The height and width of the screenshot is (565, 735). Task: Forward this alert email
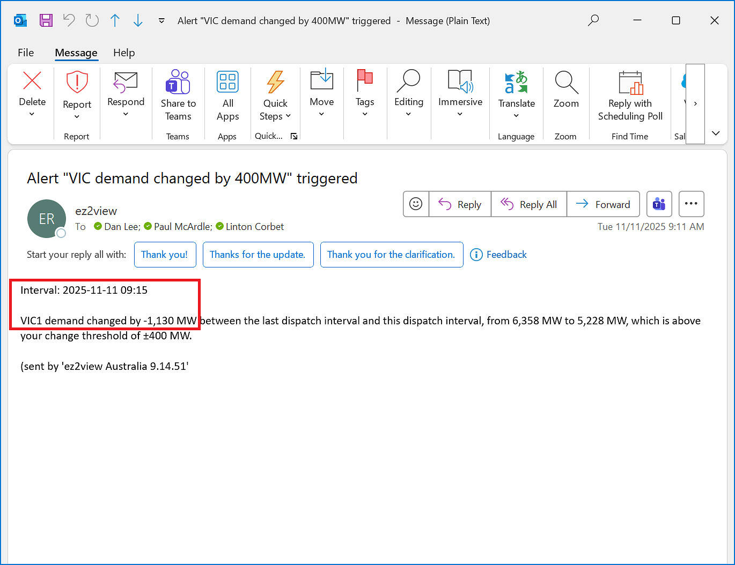coord(603,204)
